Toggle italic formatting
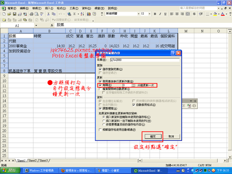Viewport: 232px width, 174px height. 160,14
